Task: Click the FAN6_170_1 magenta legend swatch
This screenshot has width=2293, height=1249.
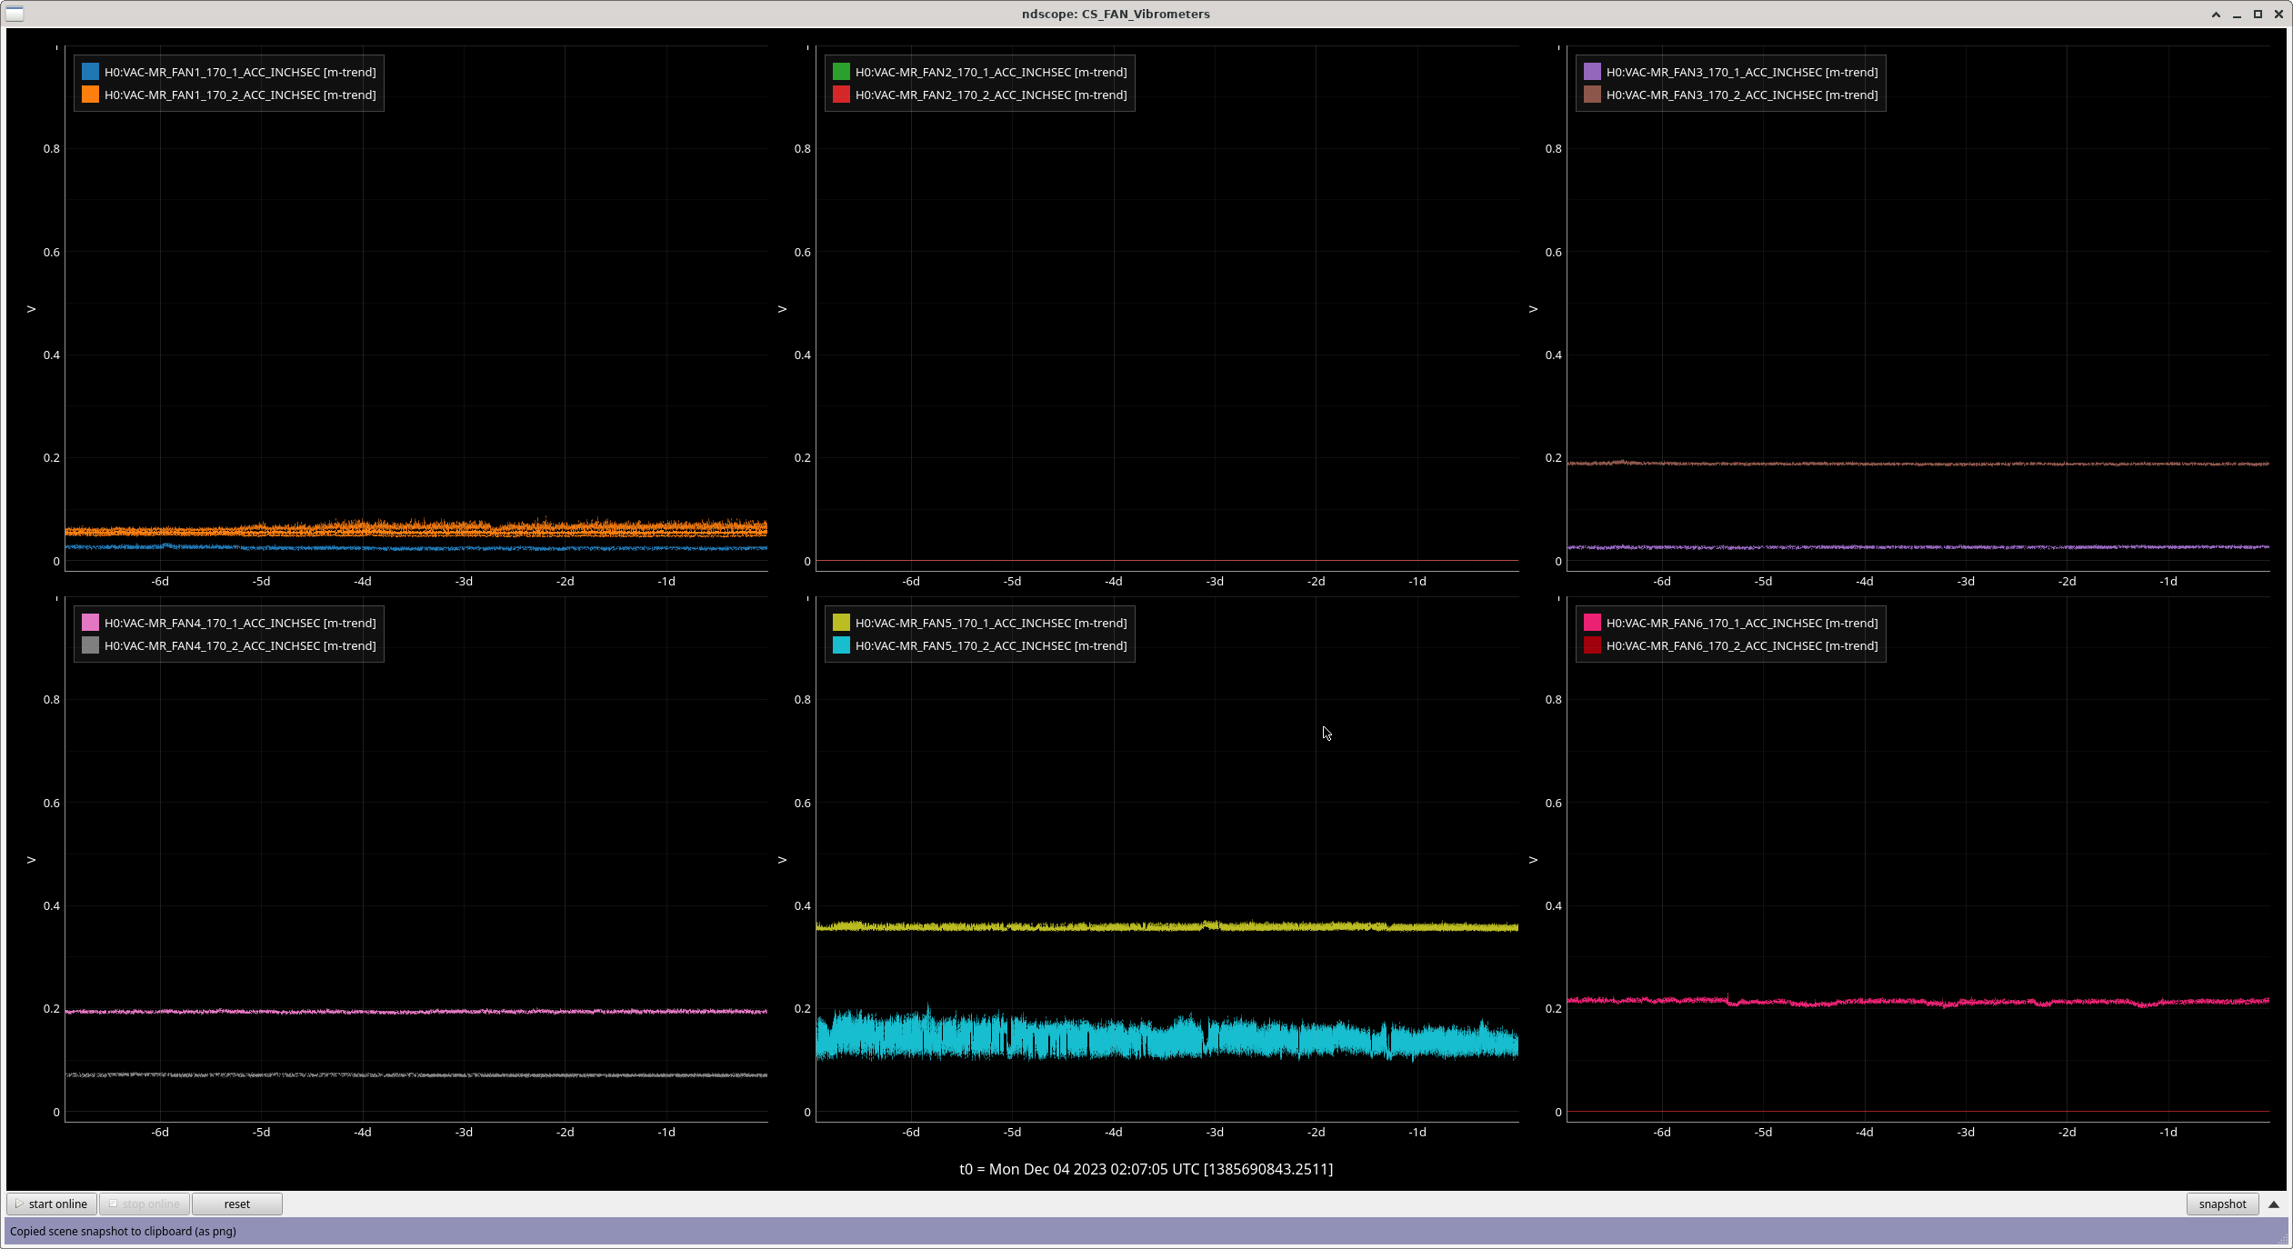Action: [x=1592, y=623]
